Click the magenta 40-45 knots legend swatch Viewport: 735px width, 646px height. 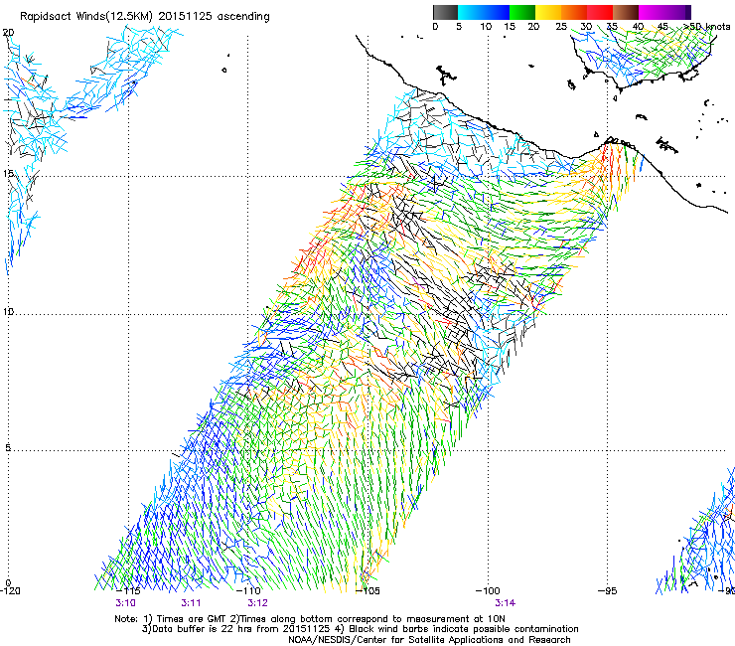pyautogui.click(x=652, y=12)
